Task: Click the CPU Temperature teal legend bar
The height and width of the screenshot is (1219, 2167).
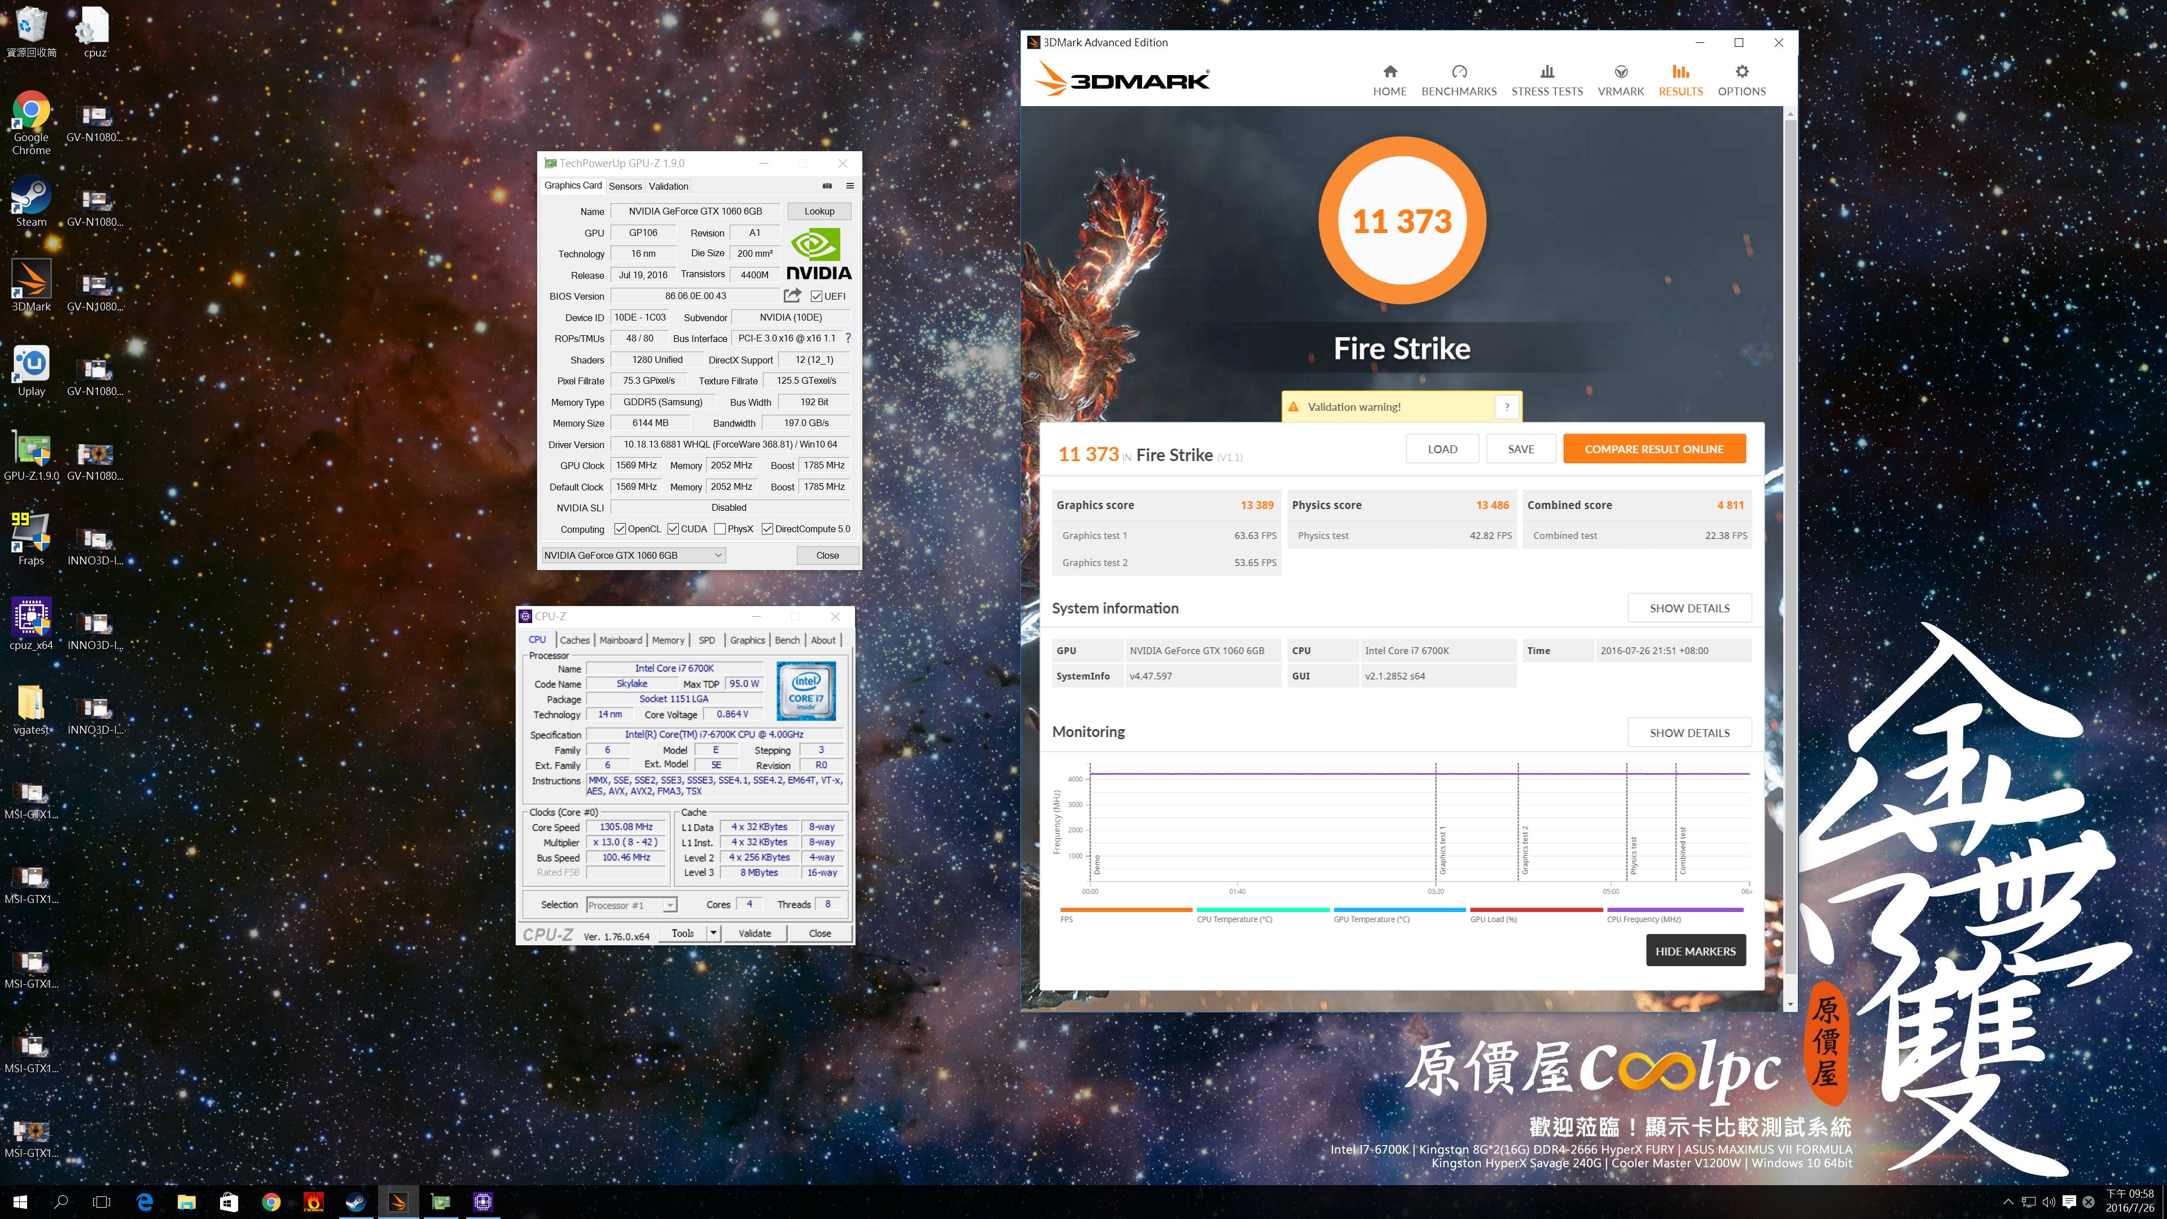Action: 1263,909
